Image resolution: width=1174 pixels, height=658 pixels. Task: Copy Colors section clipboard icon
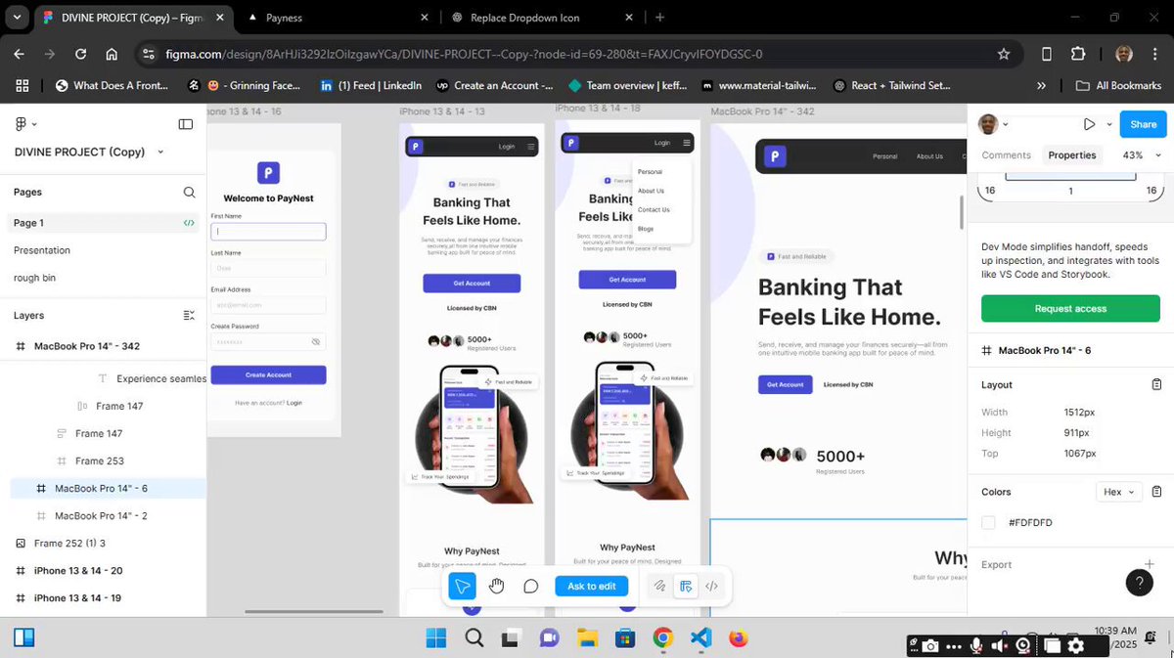(x=1156, y=492)
